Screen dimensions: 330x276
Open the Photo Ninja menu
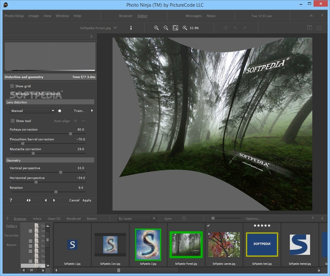[14, 16]
